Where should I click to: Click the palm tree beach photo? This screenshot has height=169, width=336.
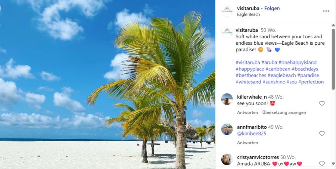(108, 84)
